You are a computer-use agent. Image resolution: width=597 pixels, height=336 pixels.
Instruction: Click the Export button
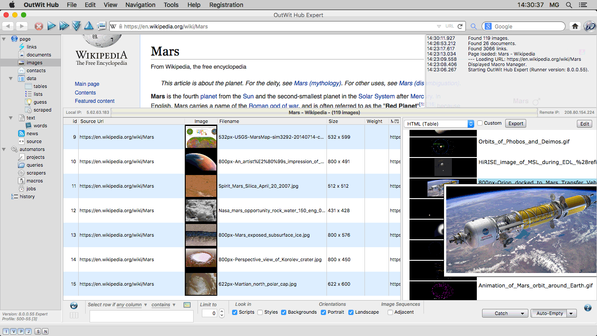tap(516, 124)
